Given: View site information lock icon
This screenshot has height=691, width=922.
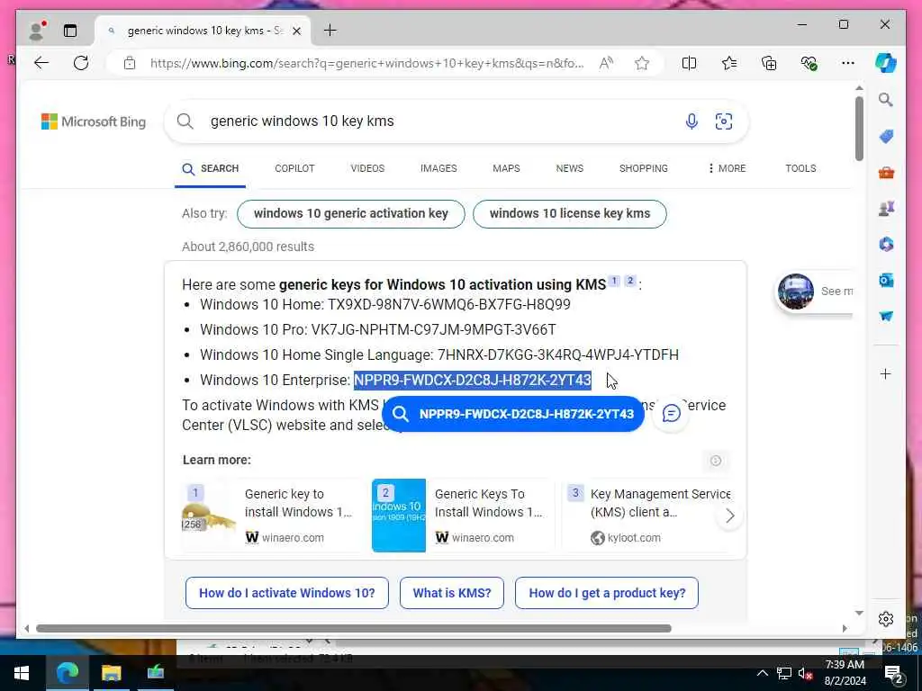Looking at the screenshot, I should click(130, 63).
